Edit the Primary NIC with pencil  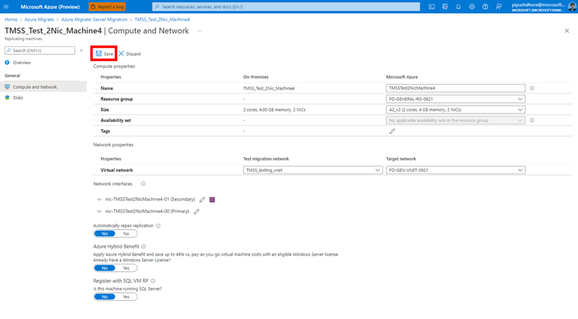click(x=197, y=211)
